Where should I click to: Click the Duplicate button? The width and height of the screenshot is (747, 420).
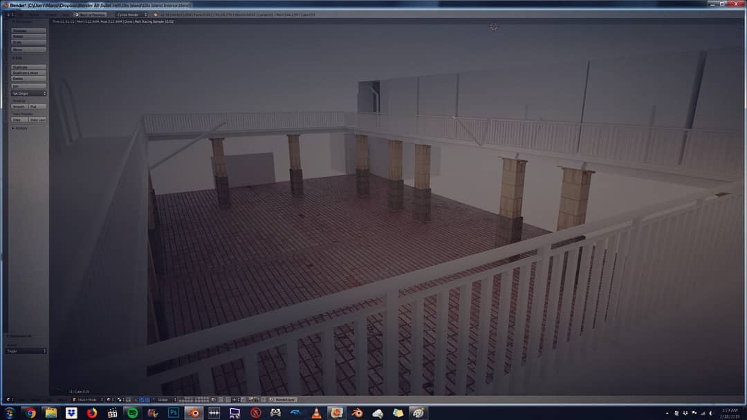(28, 67)
